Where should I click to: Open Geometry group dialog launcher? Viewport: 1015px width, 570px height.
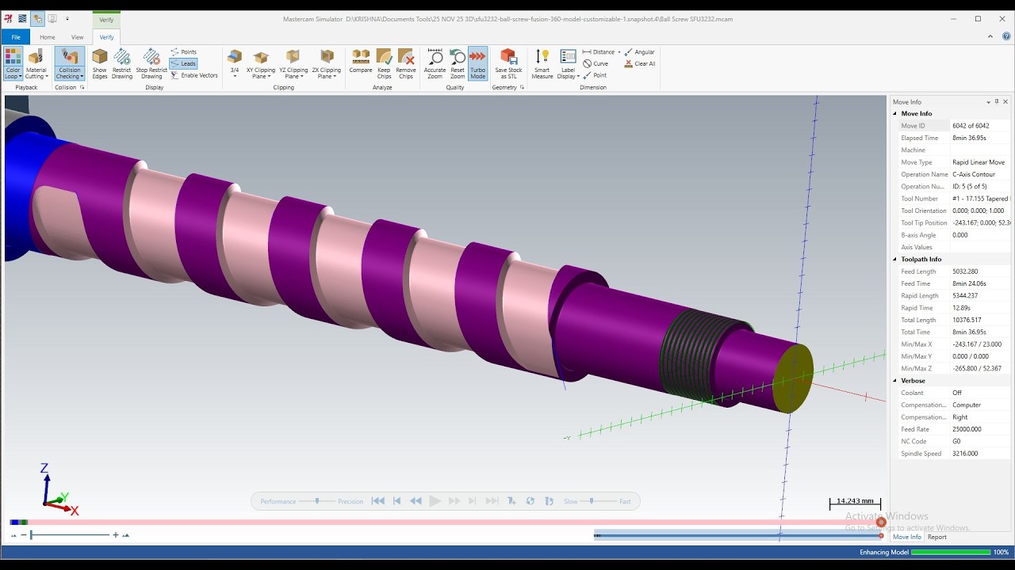point(522,88)
